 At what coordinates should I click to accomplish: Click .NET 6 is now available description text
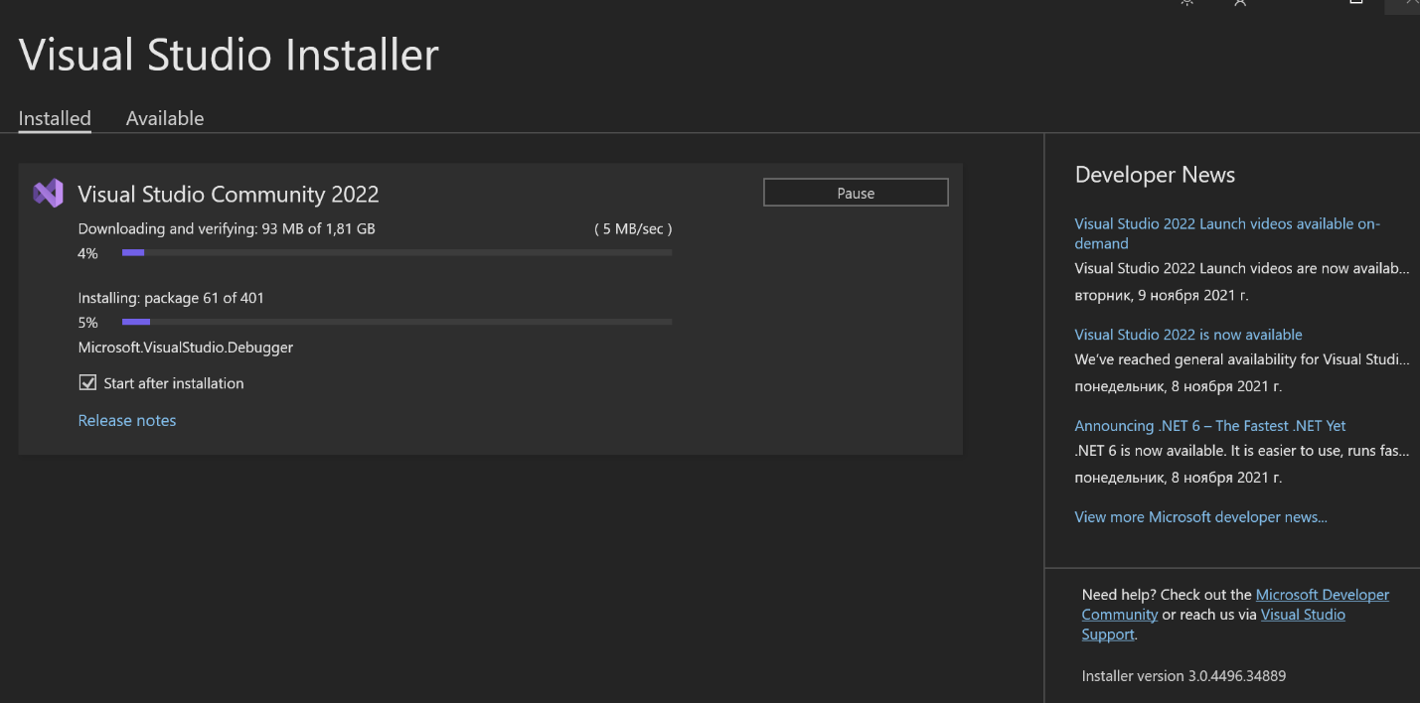[x=1241, y=451]
